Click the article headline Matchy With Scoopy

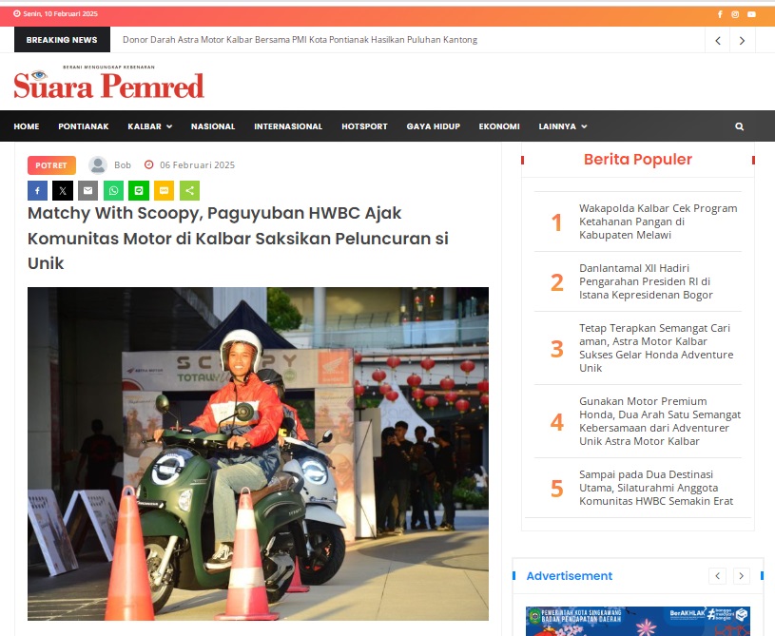239,239
